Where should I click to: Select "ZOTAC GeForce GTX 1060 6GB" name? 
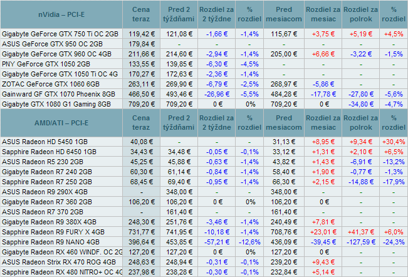click(51, 84)
